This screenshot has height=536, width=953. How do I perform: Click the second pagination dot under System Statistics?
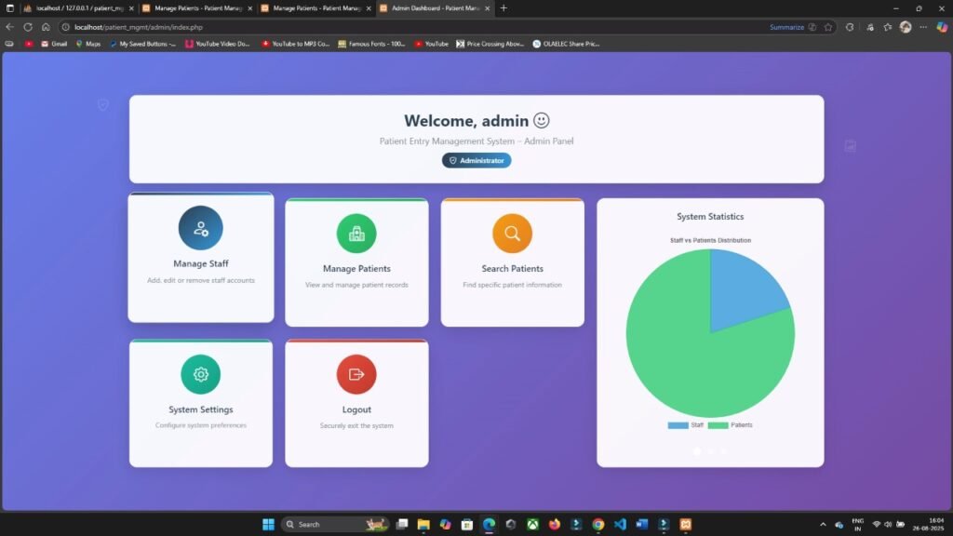710,451
